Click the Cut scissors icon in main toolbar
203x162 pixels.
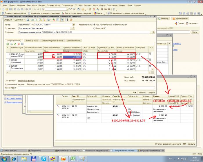[x=15, y=9]
